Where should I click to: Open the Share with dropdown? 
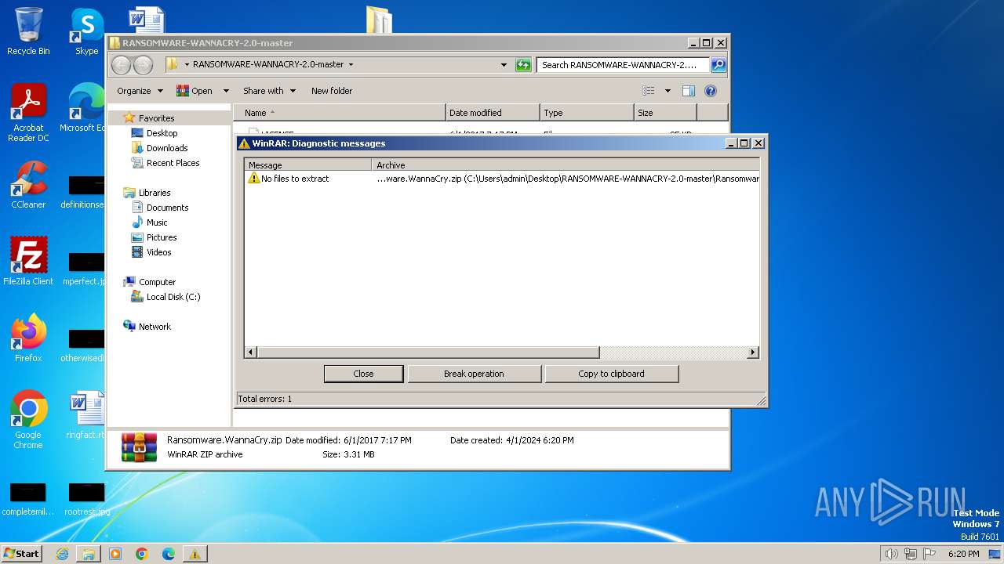point(269,91)
